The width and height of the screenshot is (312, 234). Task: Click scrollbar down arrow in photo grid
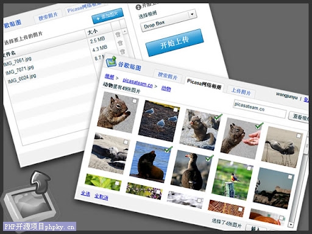point(291,224)
